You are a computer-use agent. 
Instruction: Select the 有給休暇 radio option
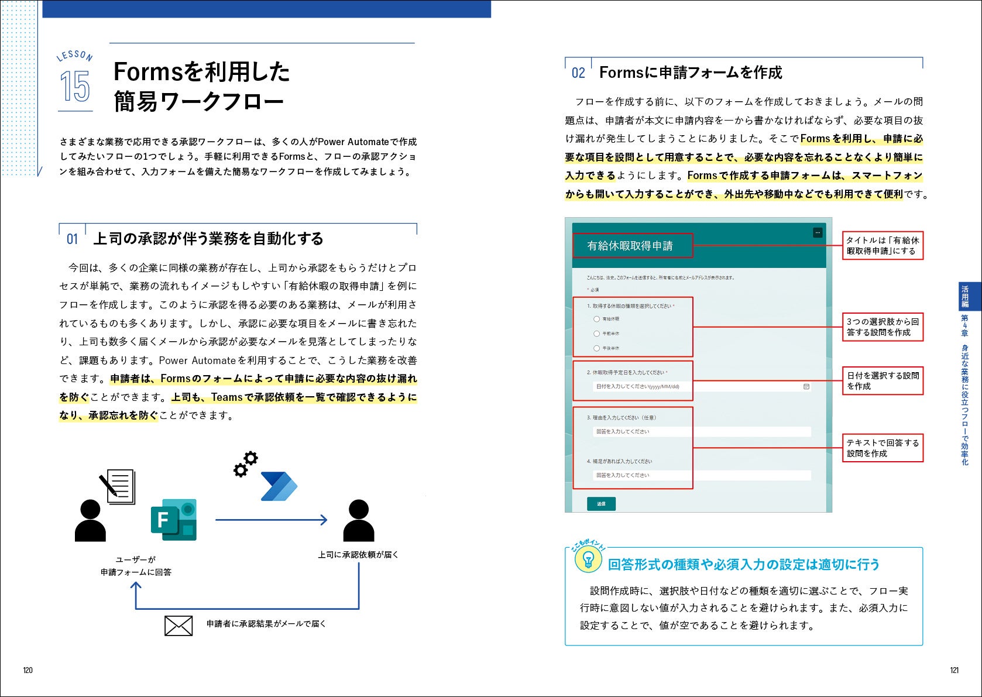click(x=596, y=319)
